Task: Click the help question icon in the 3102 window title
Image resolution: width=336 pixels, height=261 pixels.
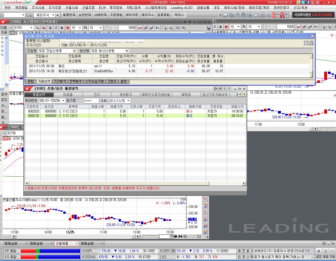Action: point(229,89)
